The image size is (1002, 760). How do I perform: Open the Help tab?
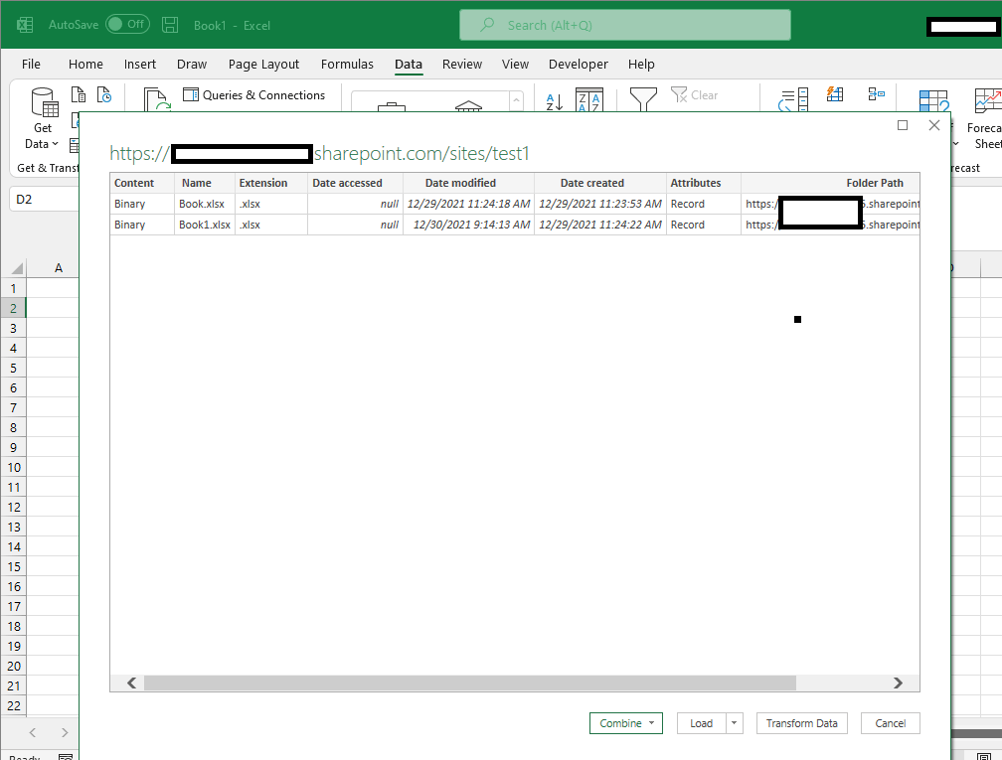pos(641,64)
